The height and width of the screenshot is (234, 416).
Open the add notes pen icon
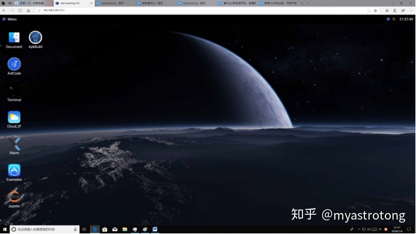pyautogui.click(x=395, y=10)
